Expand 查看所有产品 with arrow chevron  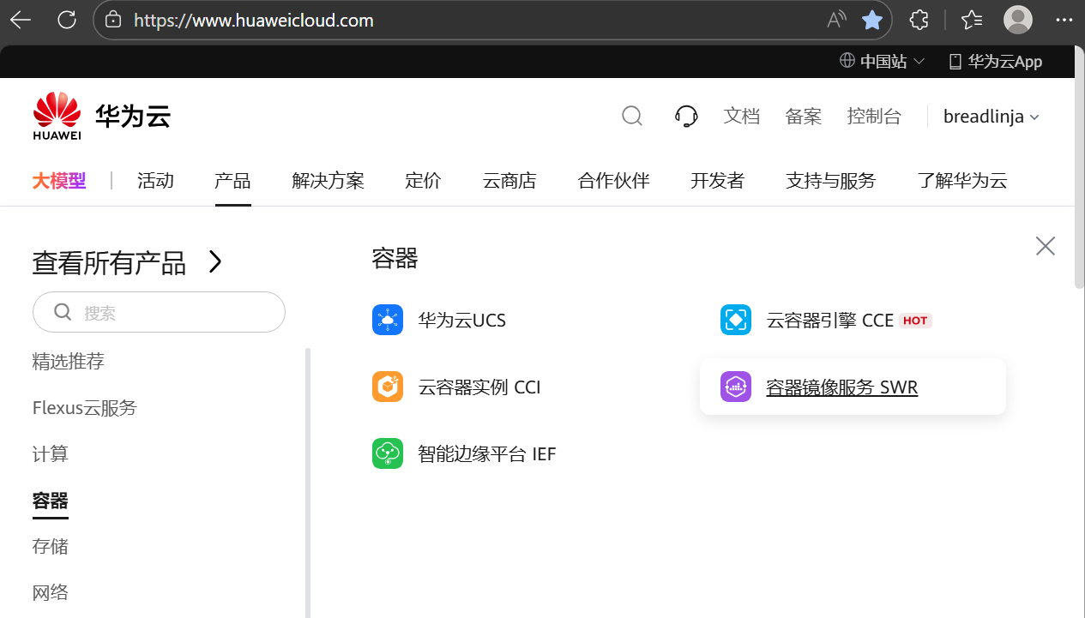point(215,261)
